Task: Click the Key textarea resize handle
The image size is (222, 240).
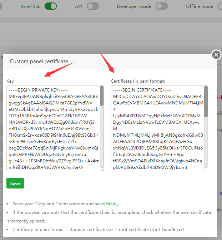Action: (x=102, y=170)
